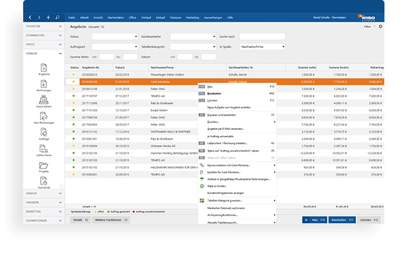Image resolution: width=409 pixels, height=267 pixels.
Task: Click into the Suche nach field
Action: click(262, 37)
